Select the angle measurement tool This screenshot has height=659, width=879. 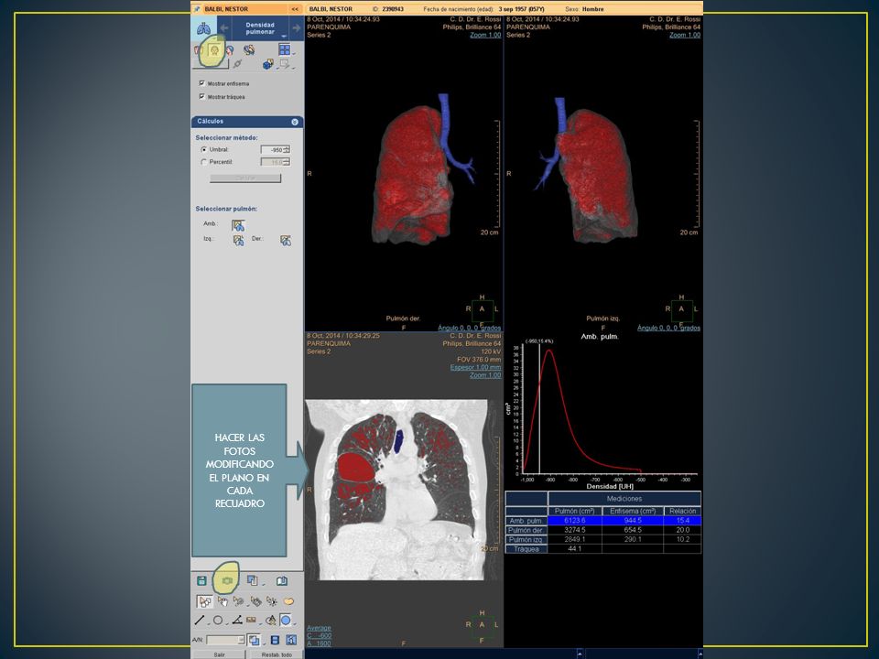(x=236, y=621)
